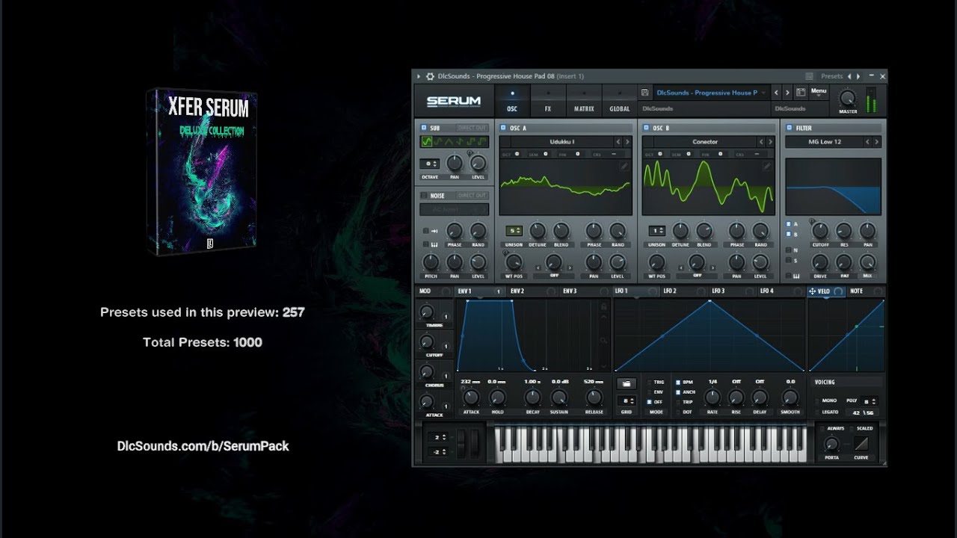
Task: Click the plugin settings gear icon in title bar
Action: (430, 76)
